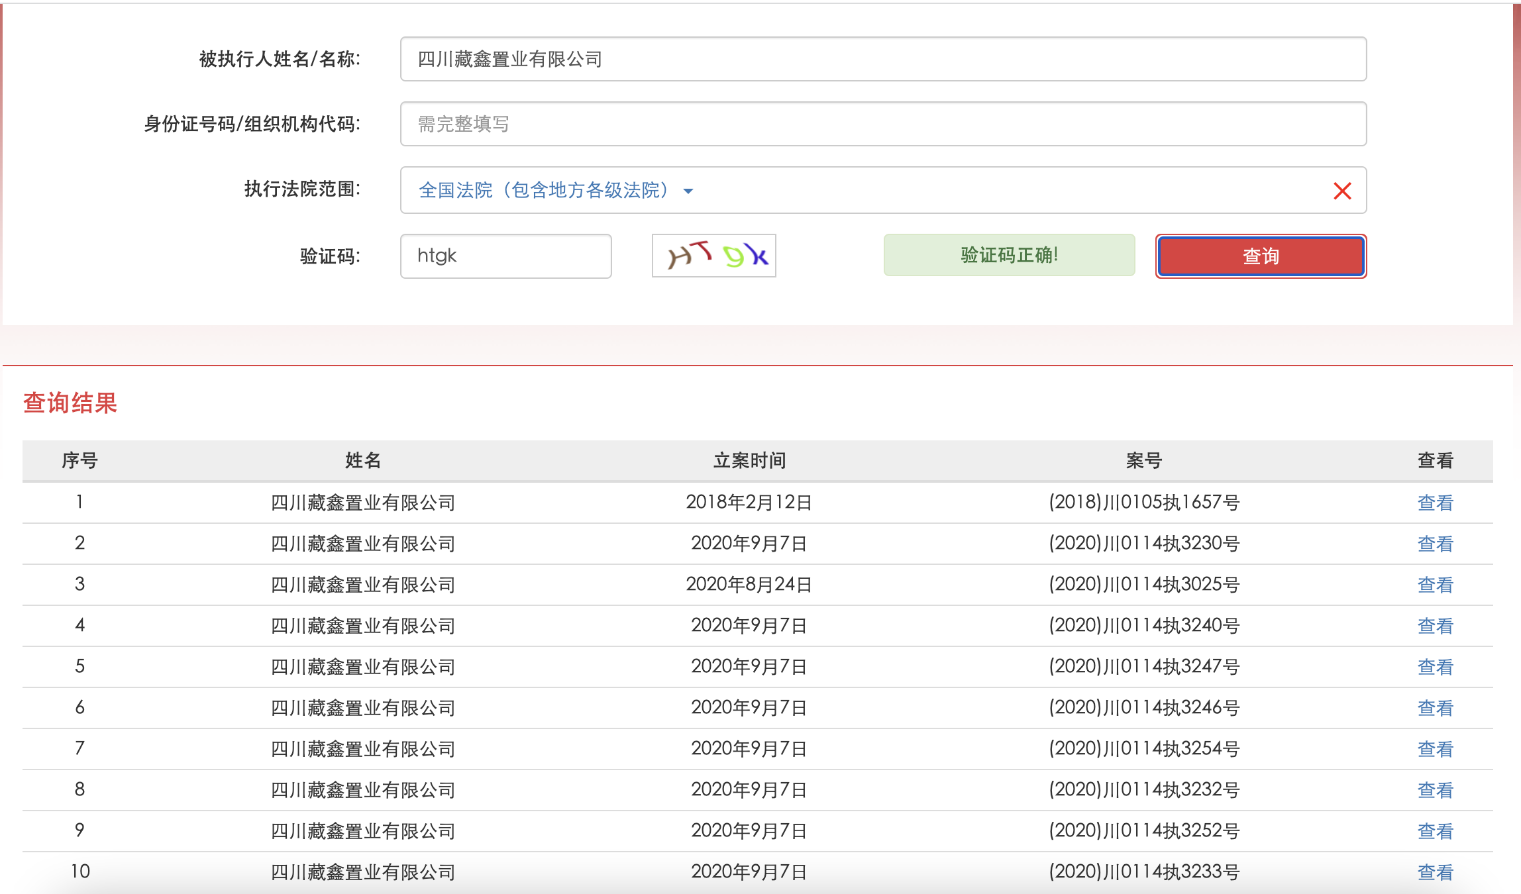Input text in 被执行人姓名 name field

[x=882, y=58]
